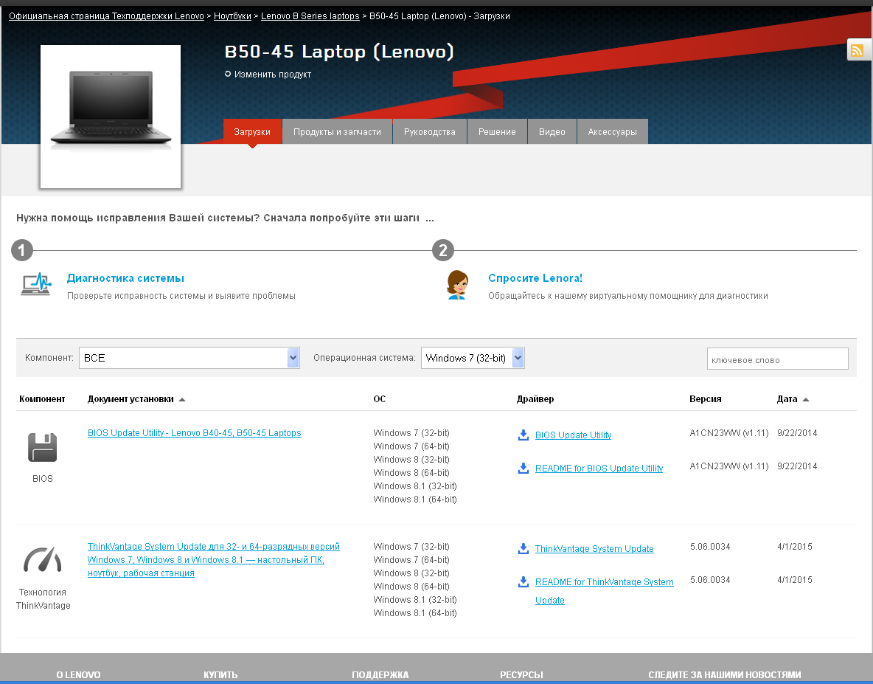Open the 'Видео' tab
Image resolution: width=873 pixels, height=684 pixels.
[x=552, y=131]
